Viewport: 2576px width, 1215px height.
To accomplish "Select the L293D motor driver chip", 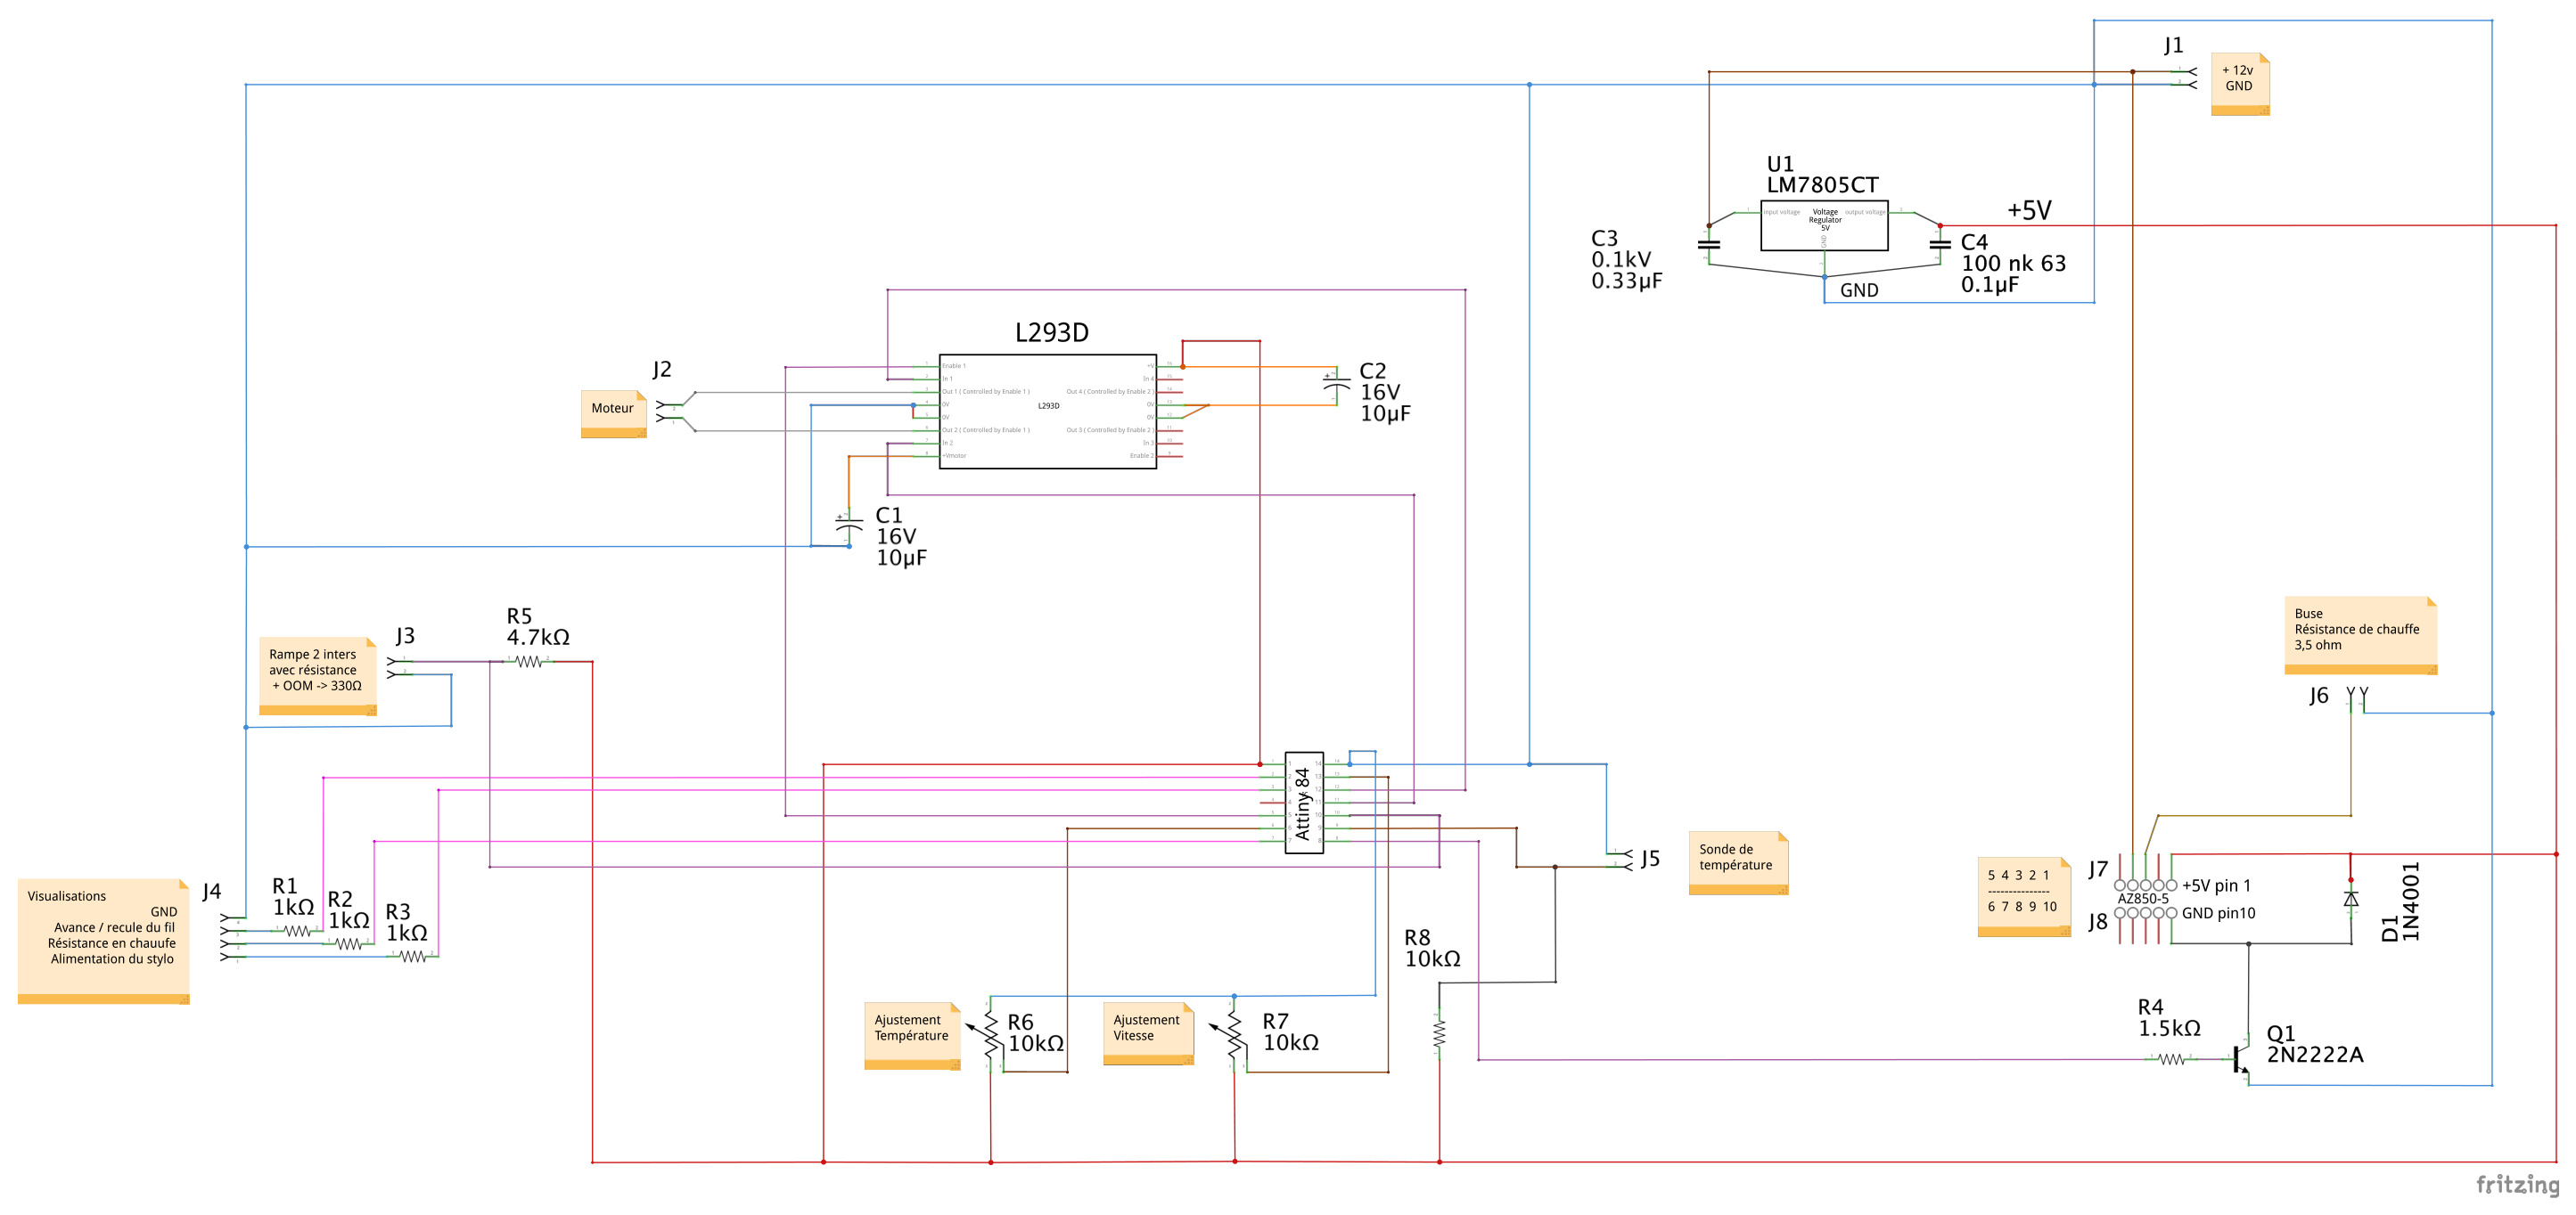I will [x=1047, y=412].
